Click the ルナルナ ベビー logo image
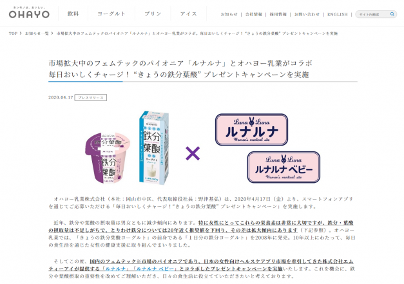Viewport: 404px width, 284px height. (284, 167)
